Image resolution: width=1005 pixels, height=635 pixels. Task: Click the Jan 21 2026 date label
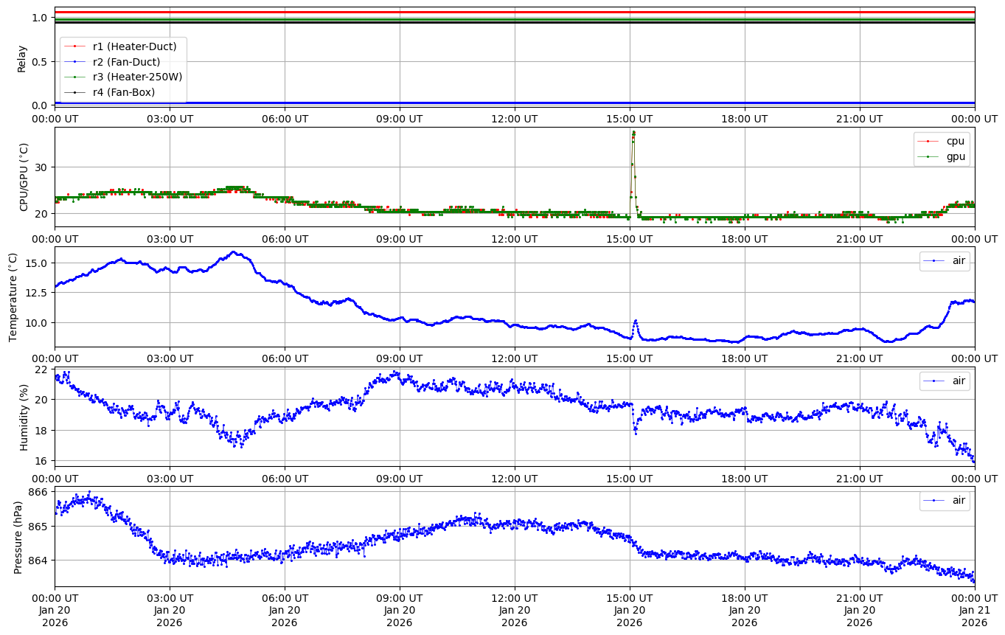click(x=975, y=611)
